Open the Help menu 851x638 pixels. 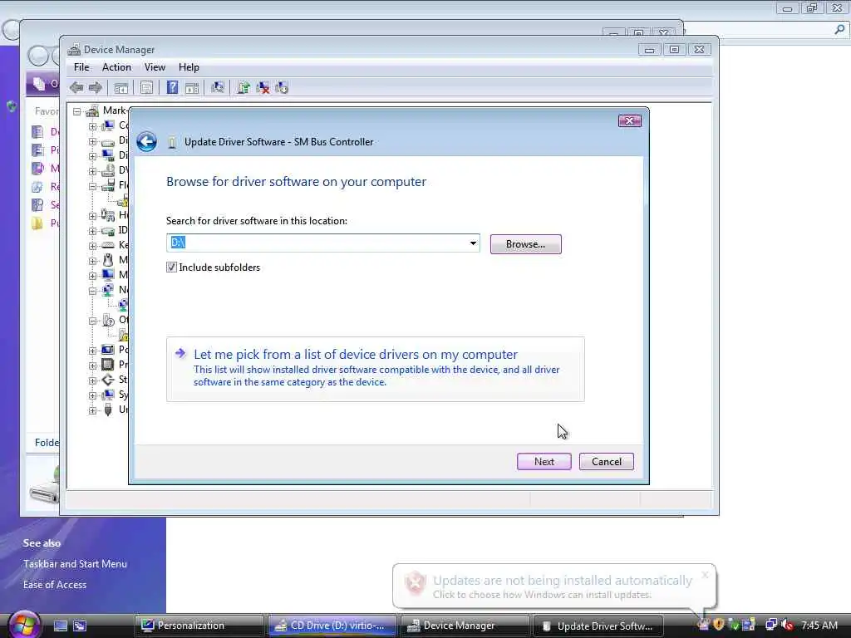[x=189, y=67]
